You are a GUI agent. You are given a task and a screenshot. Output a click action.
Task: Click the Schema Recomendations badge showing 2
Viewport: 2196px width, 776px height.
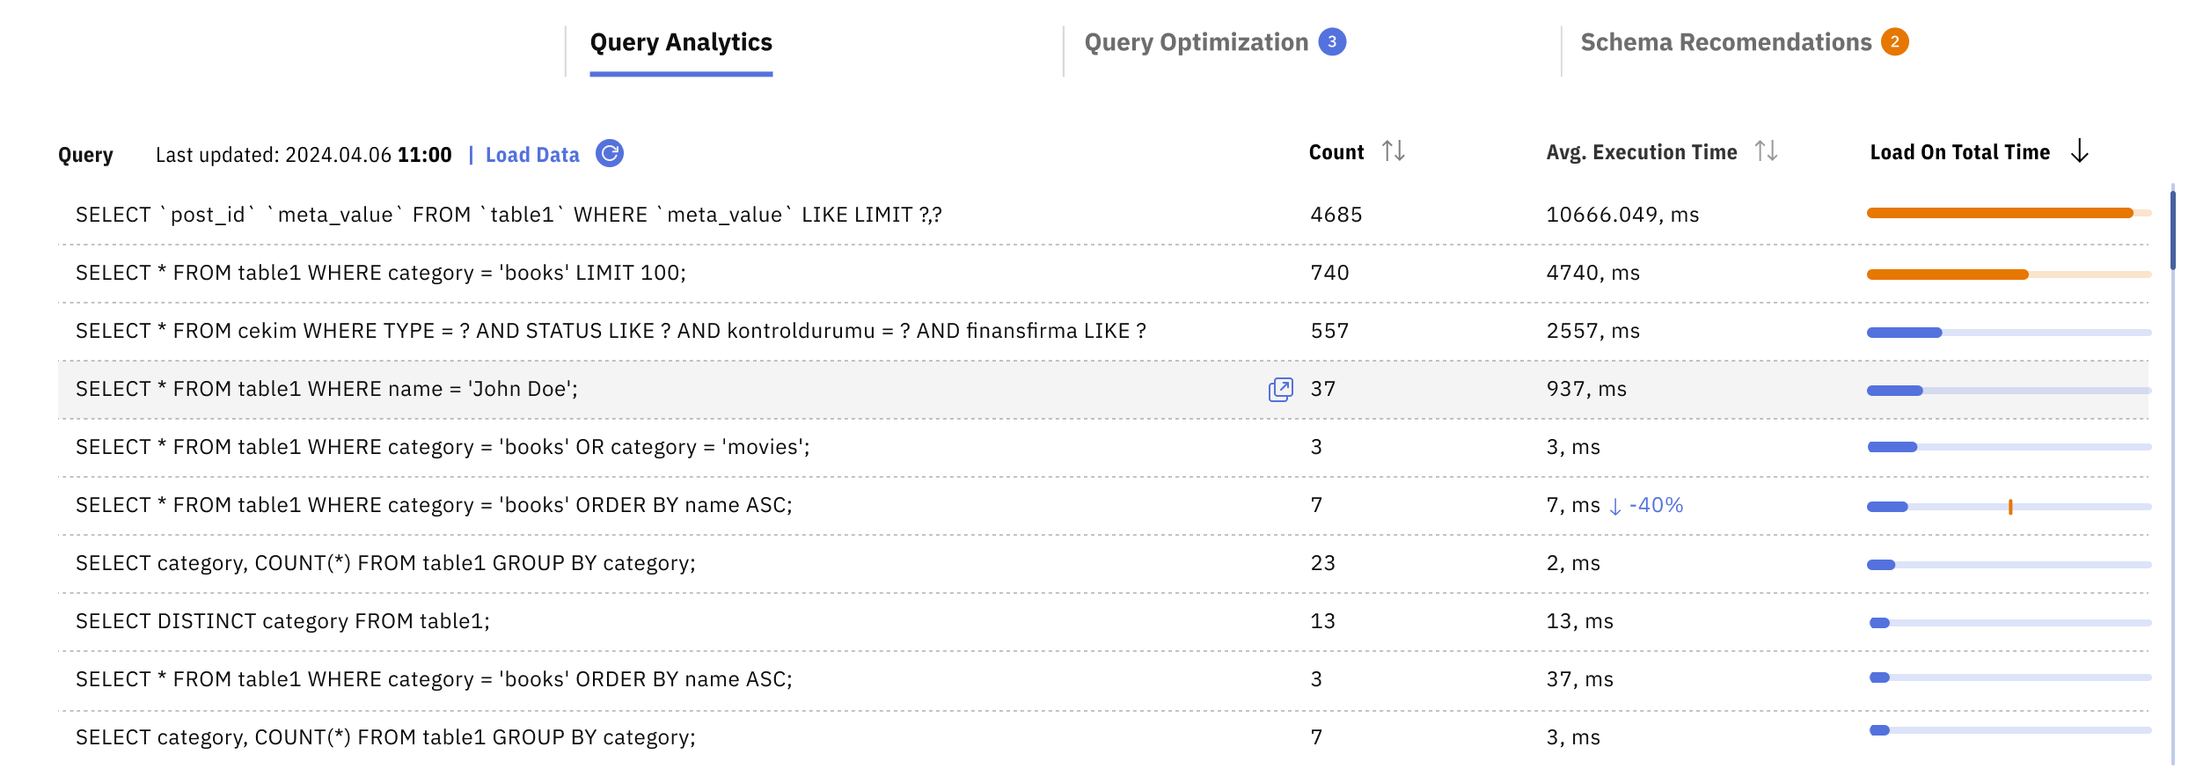pos(1894,42)
